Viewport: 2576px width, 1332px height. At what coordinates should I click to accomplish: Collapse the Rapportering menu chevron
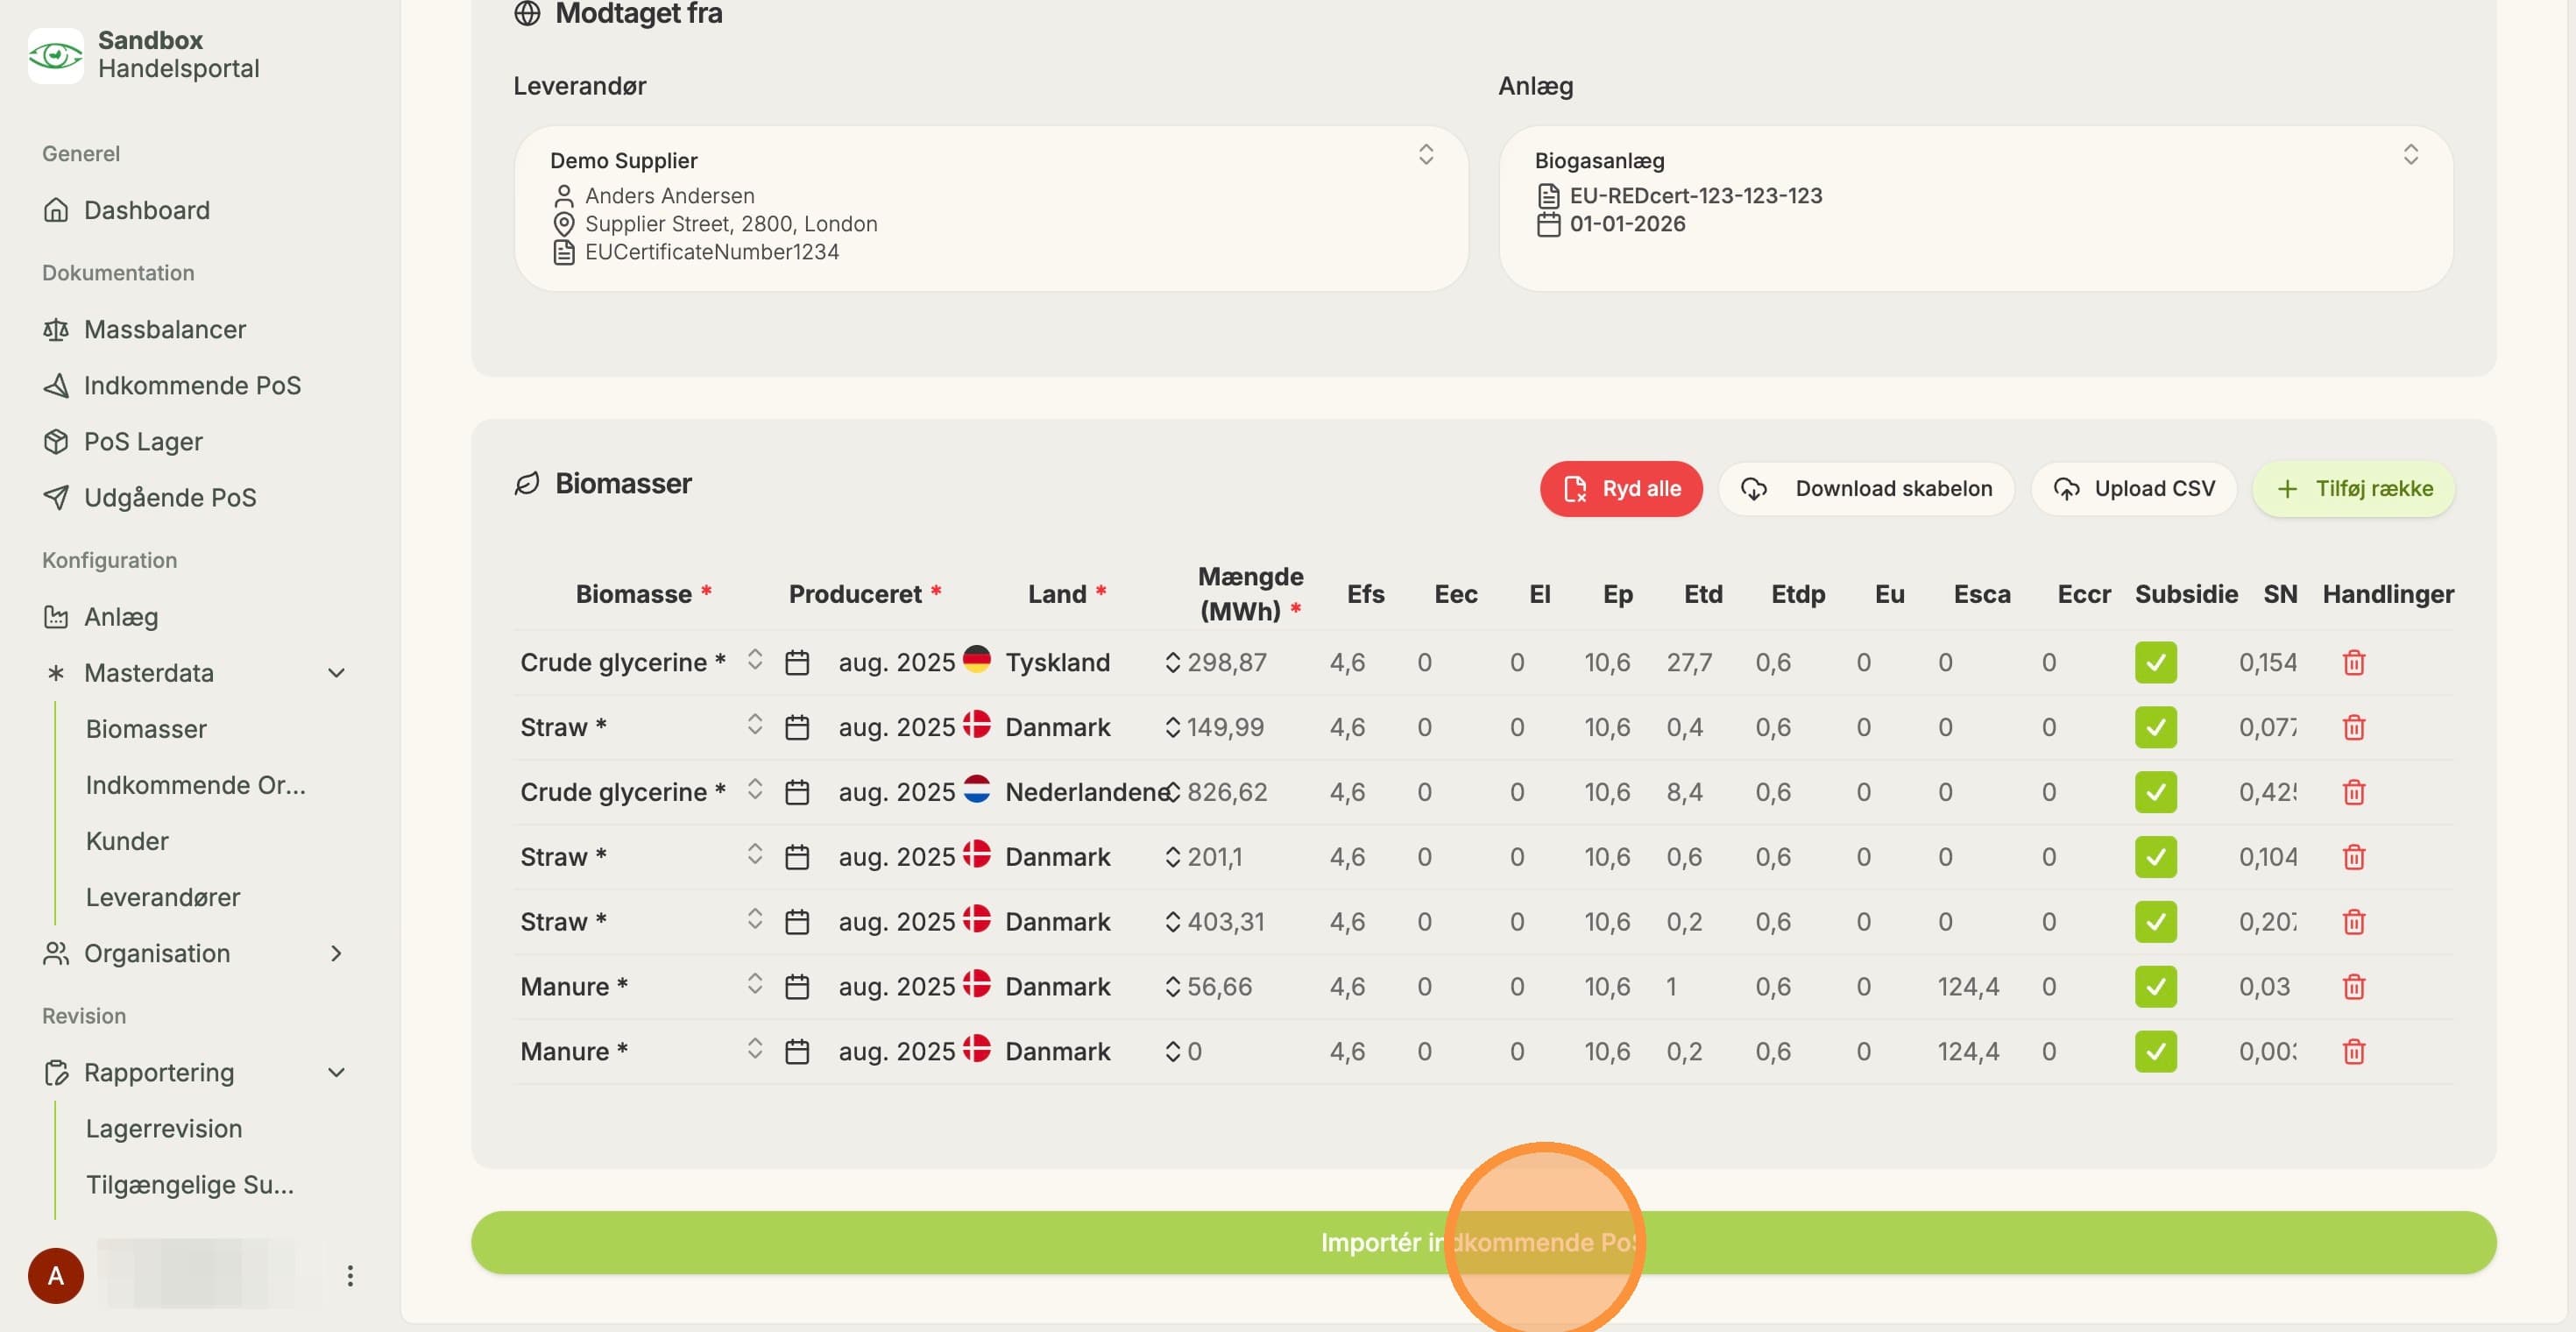(337, 1072)
